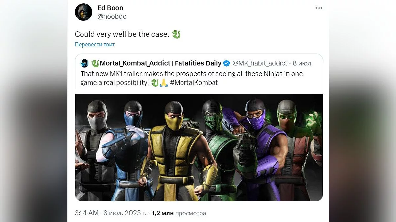396x222 pixels.
Task: Click the @MK_habit_addict handle
Action: click(x=260, y=63)
